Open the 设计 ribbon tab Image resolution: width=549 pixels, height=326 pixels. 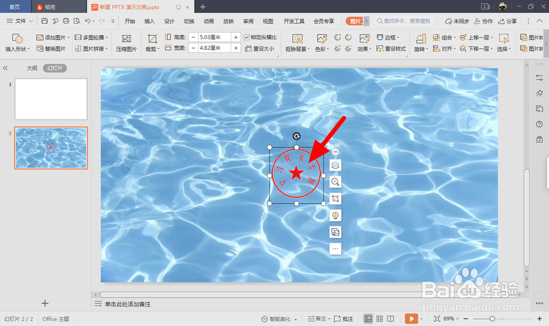click(169, 21)
